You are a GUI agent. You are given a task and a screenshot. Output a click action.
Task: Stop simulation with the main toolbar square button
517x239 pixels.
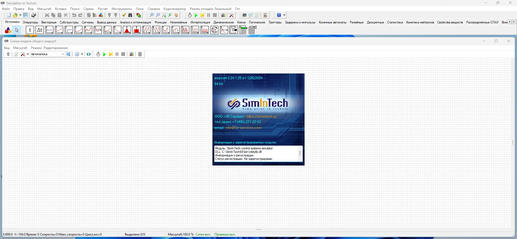215,15
